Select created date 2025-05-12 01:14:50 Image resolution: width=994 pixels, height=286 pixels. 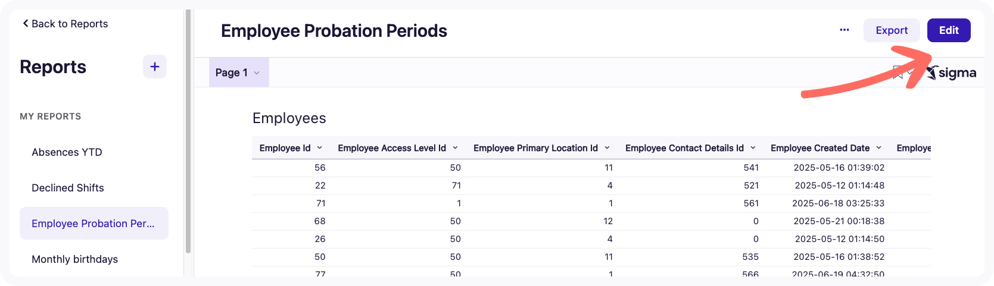point(840,239)
